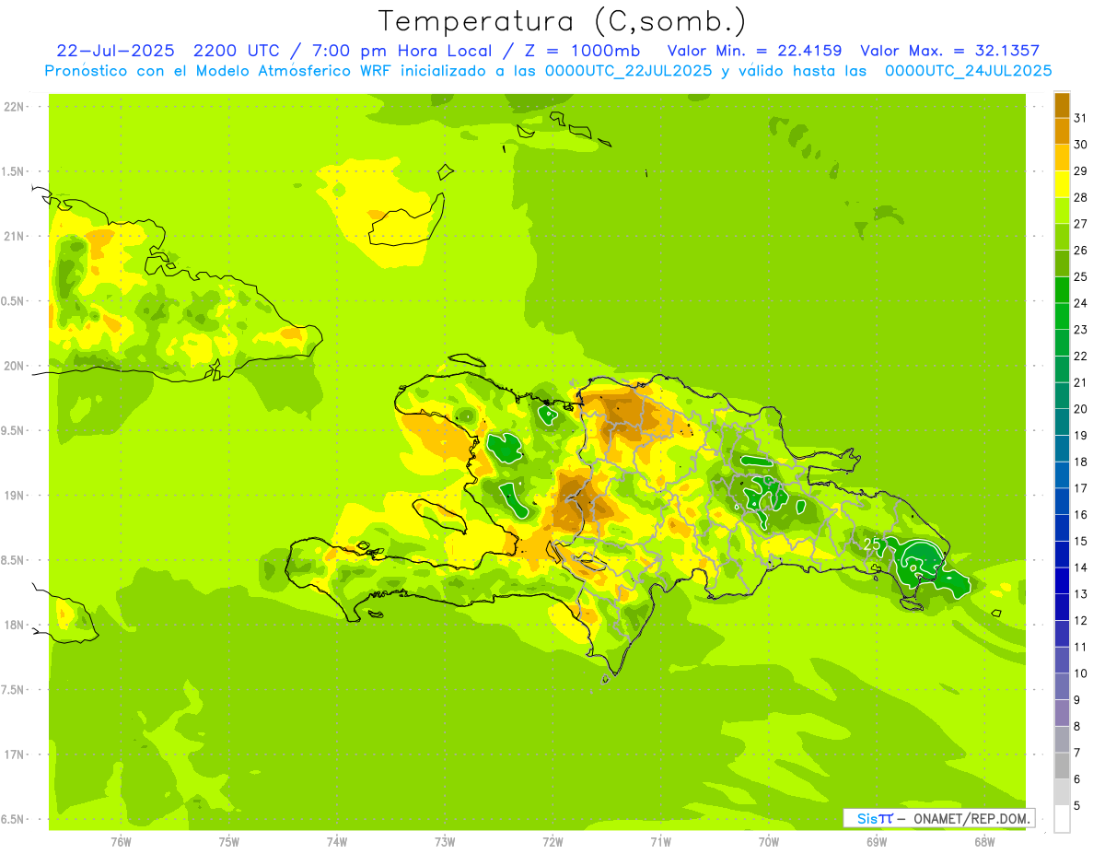The width and height of the screenshot is (1105, 854).
Task: Click the chart title 'Temperatura (C,somb.)'
Action: point(563,20)
